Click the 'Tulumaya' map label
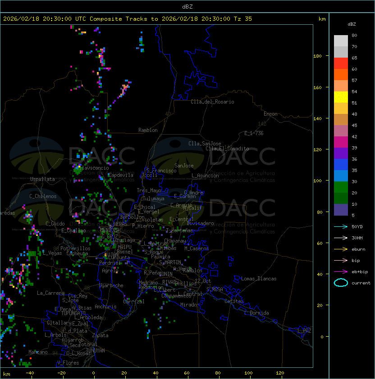Screen dimensions: 375x379 154,199
